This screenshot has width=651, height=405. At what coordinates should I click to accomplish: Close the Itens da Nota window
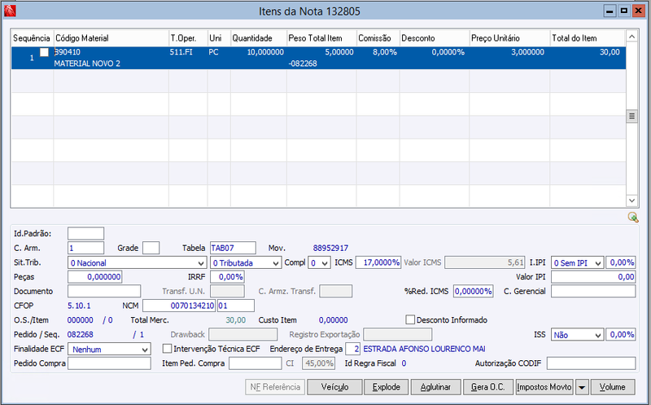[x=638, y=11]
